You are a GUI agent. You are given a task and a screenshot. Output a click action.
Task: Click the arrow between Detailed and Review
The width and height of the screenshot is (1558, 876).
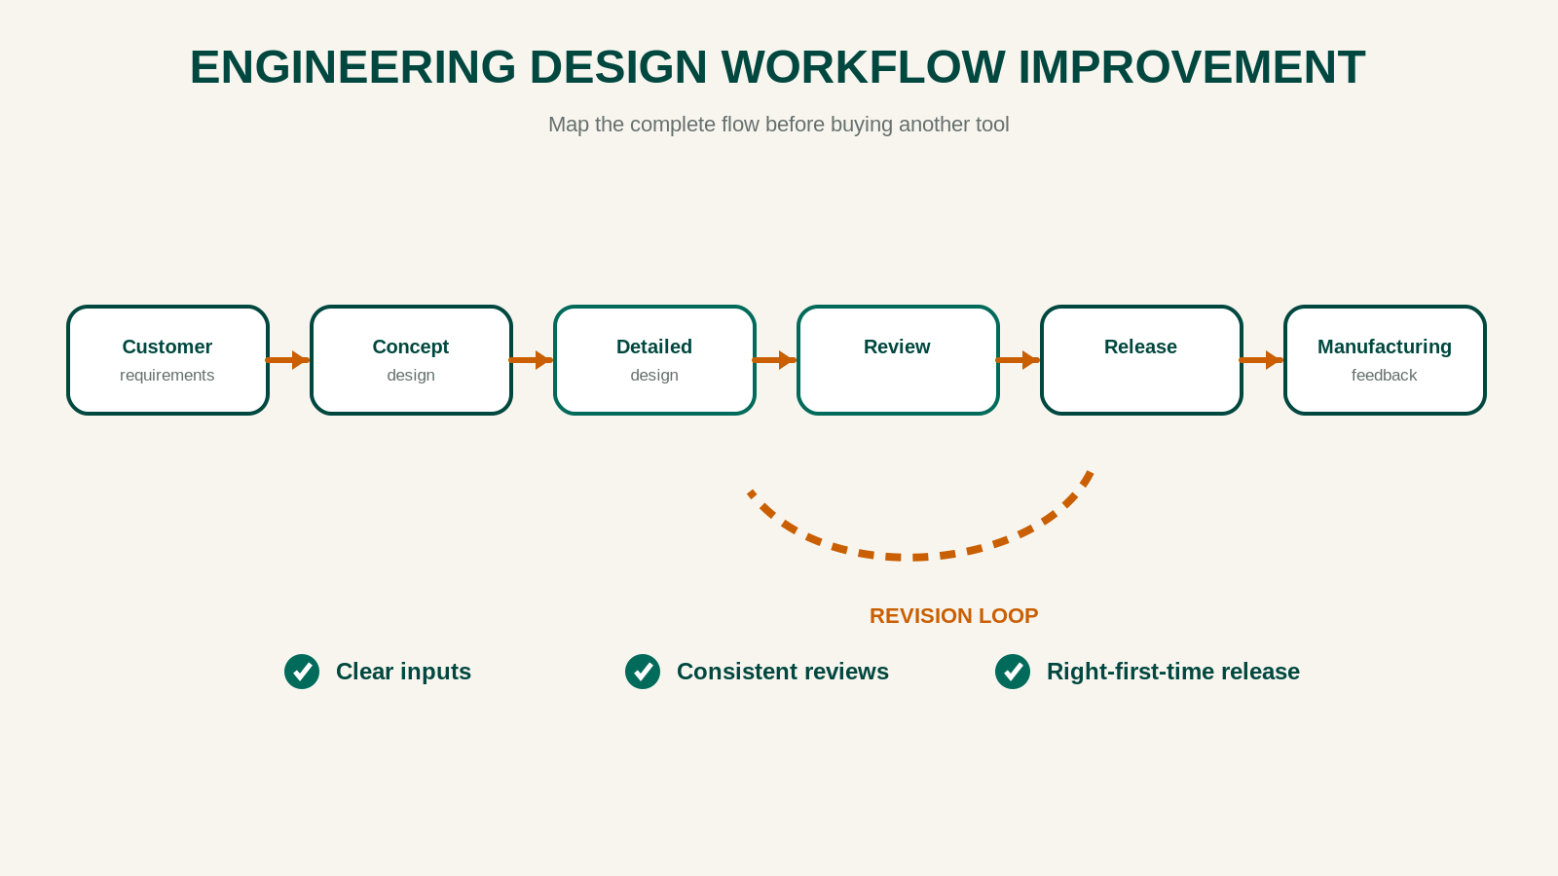click(x=774, y=360)
